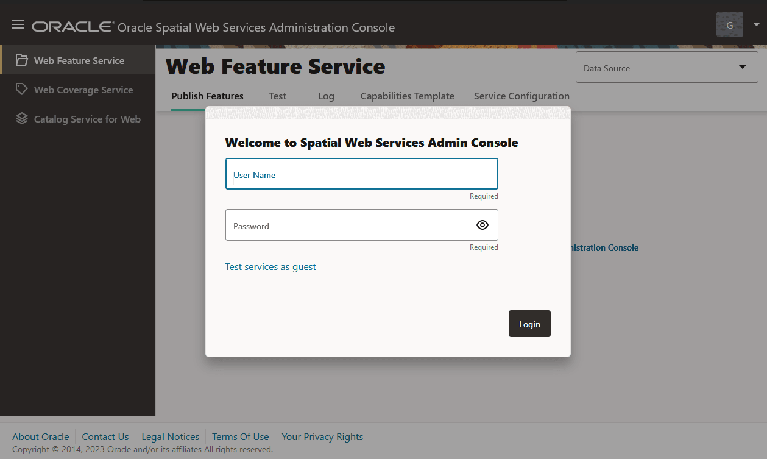Go to Service Configuration tab
The width and height of the screenshot is (767, 459).
[x=521, y=96]
